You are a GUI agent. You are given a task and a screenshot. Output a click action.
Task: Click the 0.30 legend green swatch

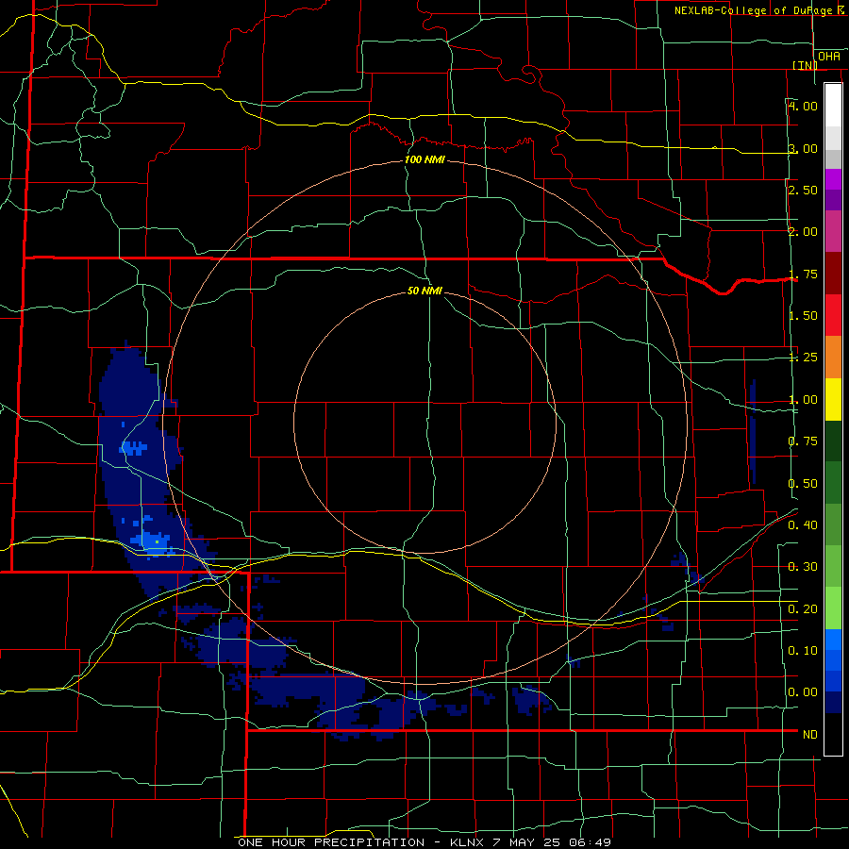click(x=833, y=566)
